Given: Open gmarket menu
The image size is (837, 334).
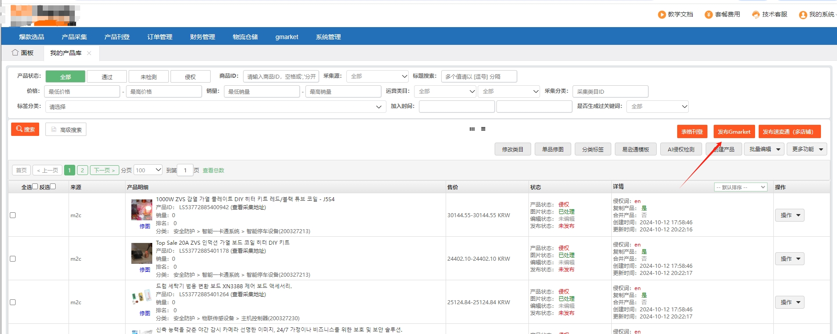Looking at the screenshot, I should [x=287, y=37].
